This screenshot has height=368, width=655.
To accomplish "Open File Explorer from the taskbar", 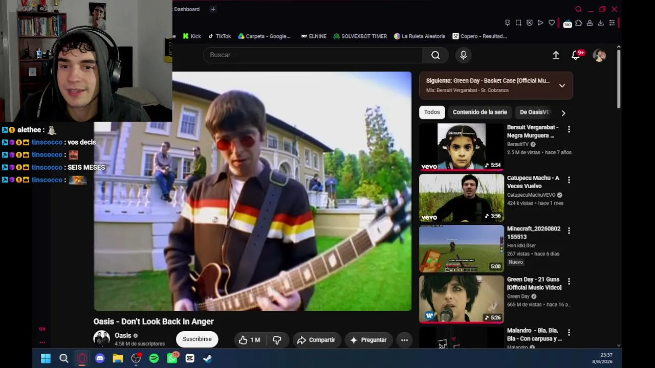I will tap(118, 358).
